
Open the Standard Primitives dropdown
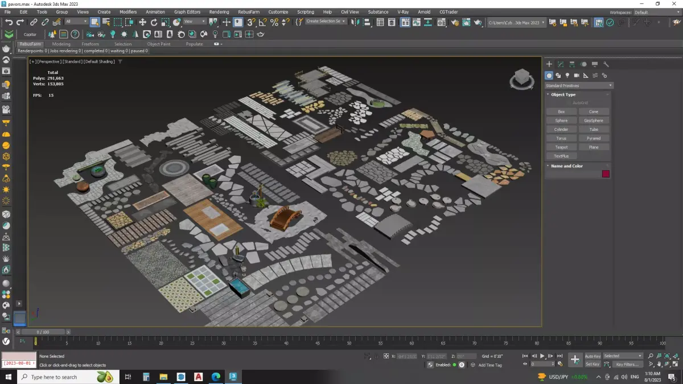(x=578, y=85)
